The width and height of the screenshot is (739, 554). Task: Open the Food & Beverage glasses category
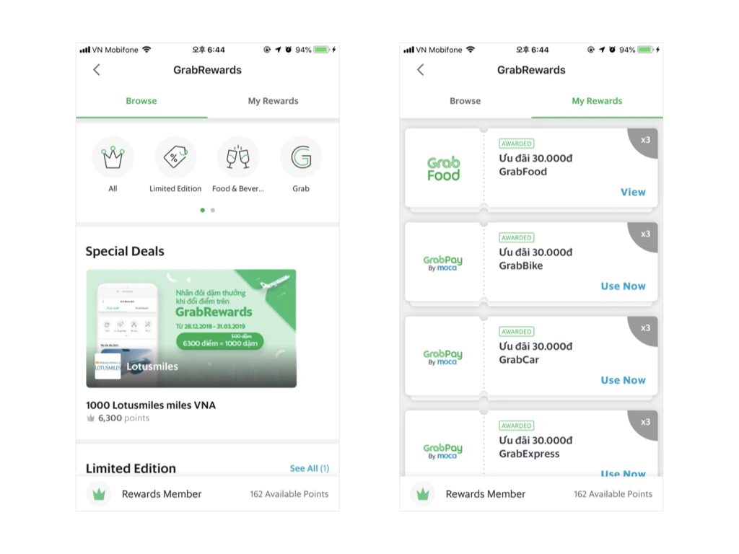coord(238,157)
